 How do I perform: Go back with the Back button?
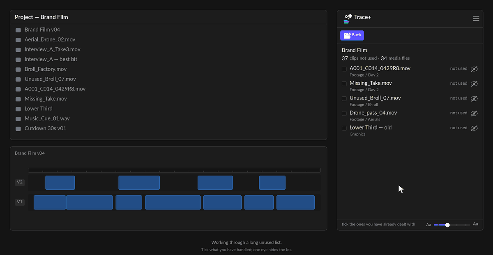[352, 35]
